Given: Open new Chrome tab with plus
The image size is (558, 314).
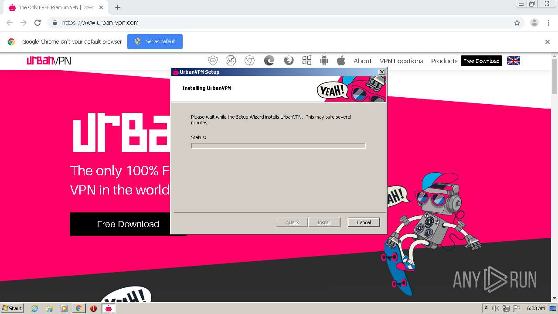Looking at the screenshot, I should point(118,7).
